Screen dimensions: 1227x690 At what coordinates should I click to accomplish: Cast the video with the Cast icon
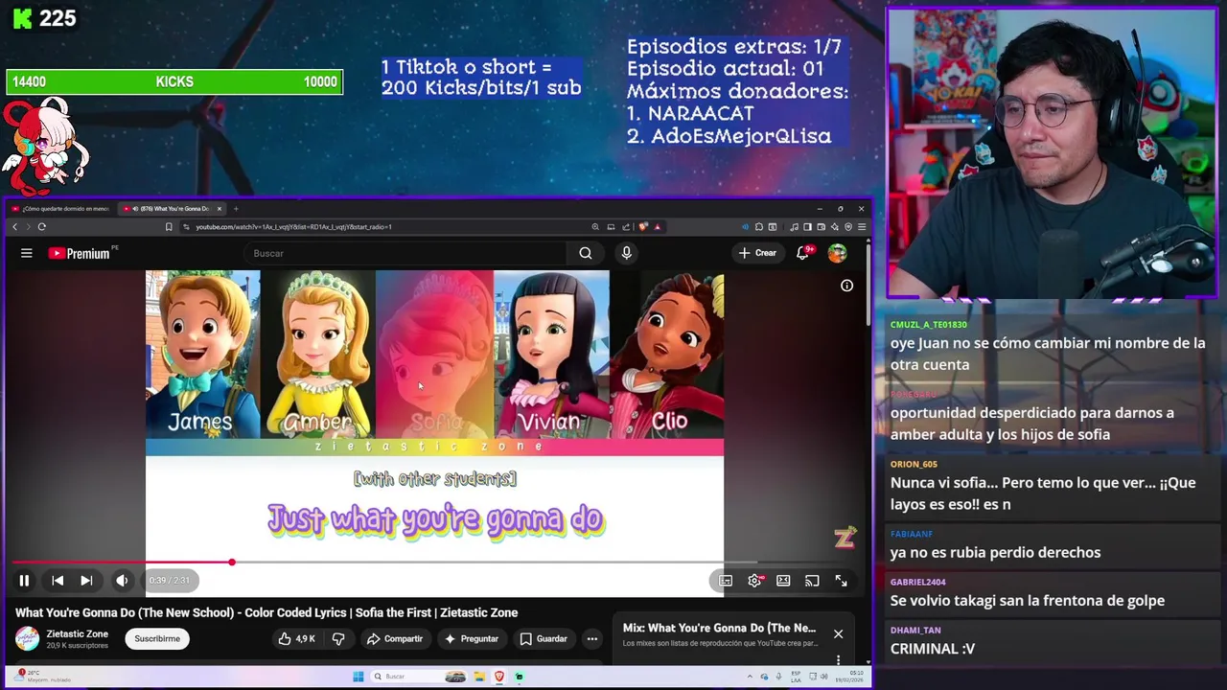812,581
